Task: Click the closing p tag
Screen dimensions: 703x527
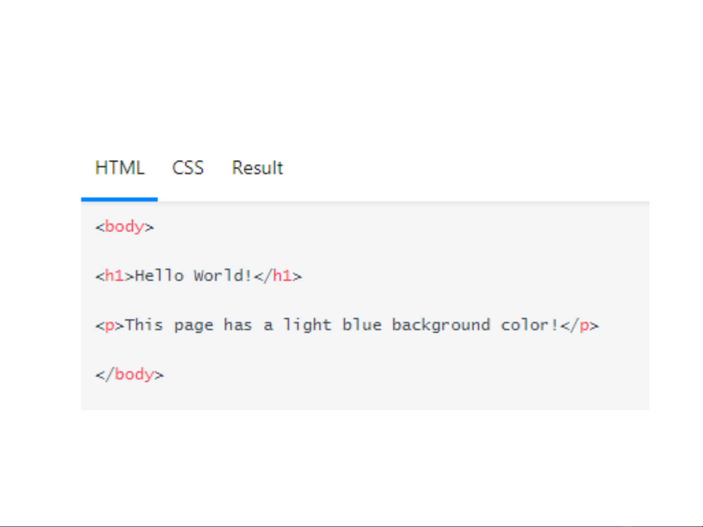Action: pos(580,325)
